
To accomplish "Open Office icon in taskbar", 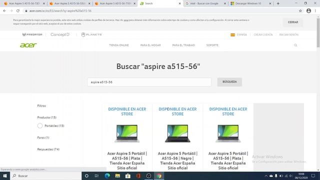I will coord(138,175).
